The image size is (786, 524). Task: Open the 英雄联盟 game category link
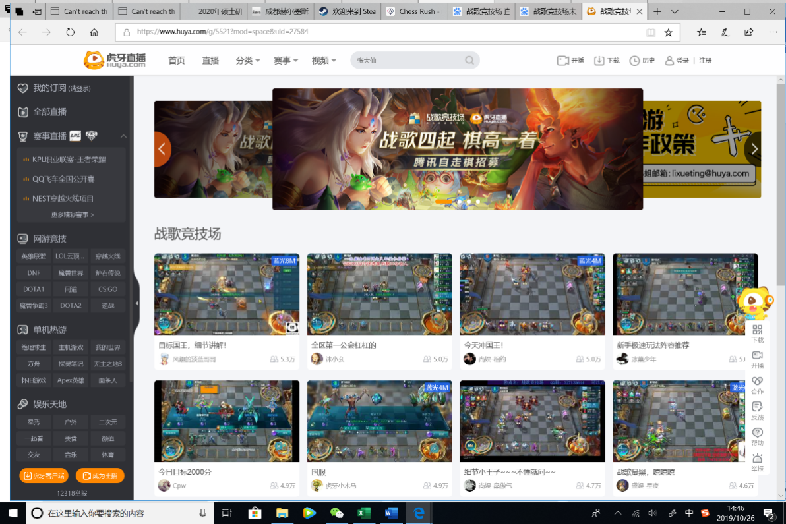coord(34,256)
